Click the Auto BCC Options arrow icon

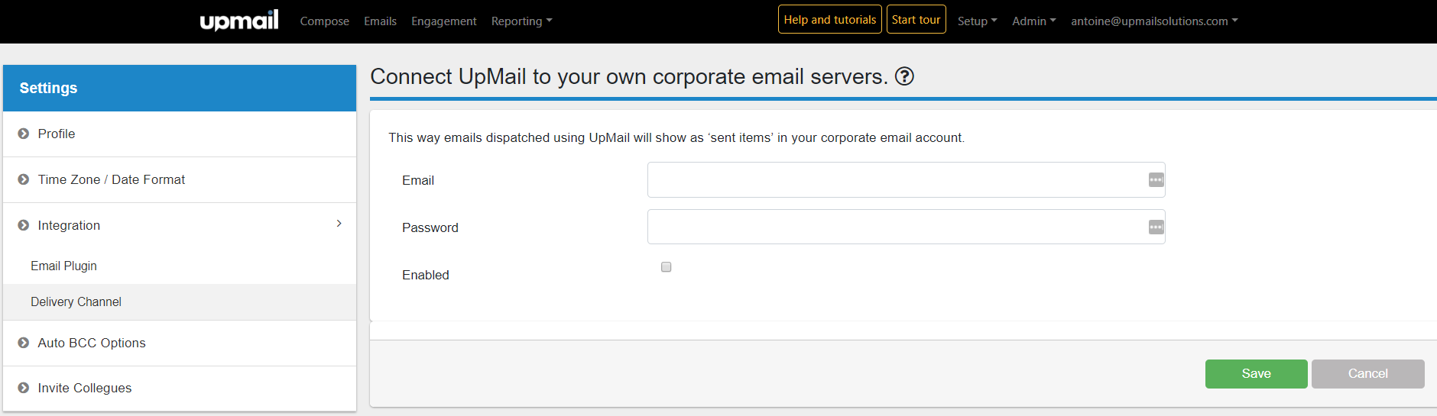pos(24,343)
